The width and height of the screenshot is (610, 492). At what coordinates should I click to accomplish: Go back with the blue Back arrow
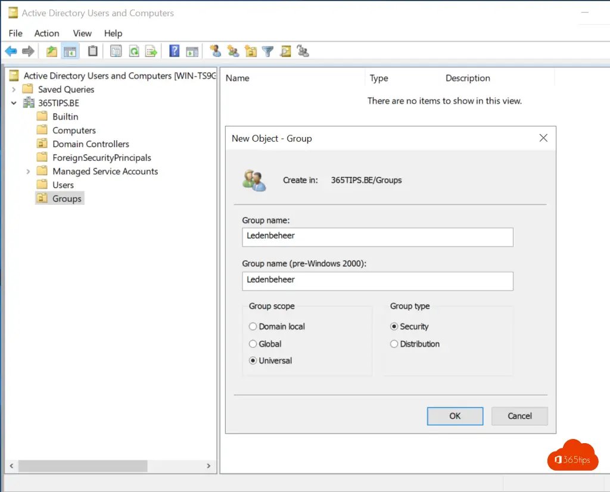point(11,51)
